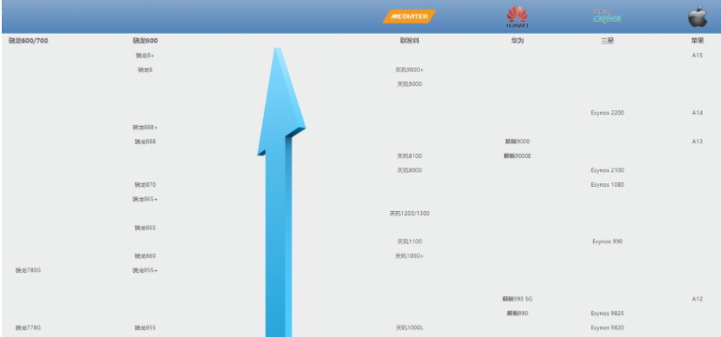Select the 联发科 column heading
Viewport: 721px width, 337px height.
click(x=409, y=41)
